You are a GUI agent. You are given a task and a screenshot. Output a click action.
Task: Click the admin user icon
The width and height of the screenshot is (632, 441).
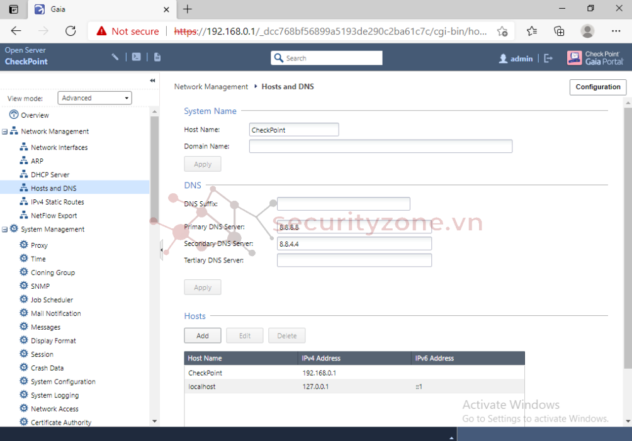[x=503, y=59]
